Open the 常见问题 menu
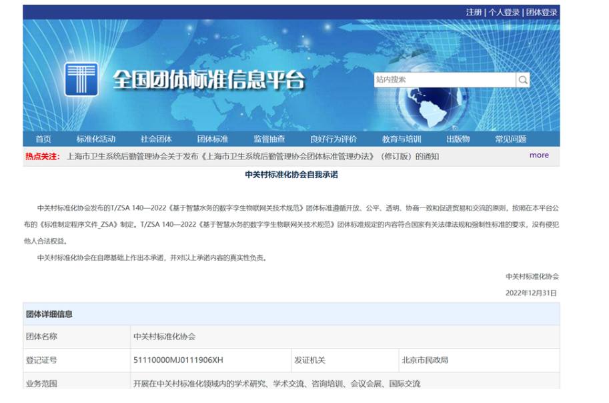The image size is (609, 403). [x=510, y=139]
